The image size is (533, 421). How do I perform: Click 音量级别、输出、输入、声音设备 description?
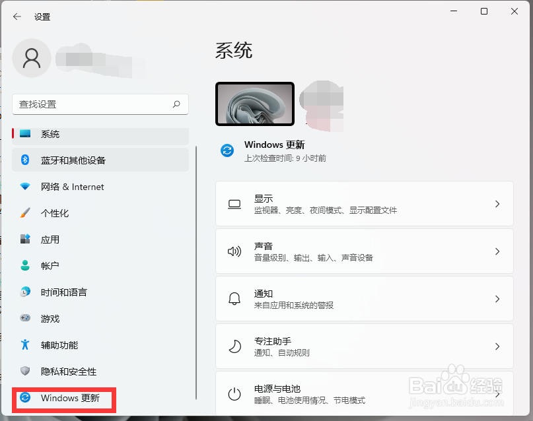click(314, 258)
